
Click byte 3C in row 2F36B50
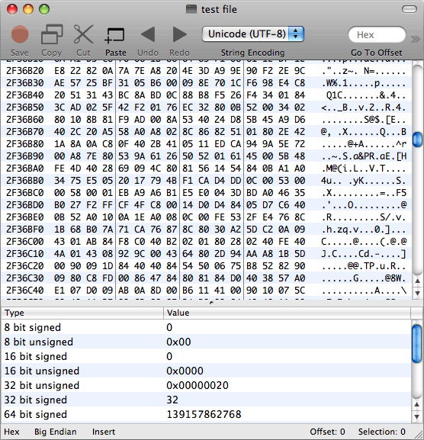tap(59, 108)
